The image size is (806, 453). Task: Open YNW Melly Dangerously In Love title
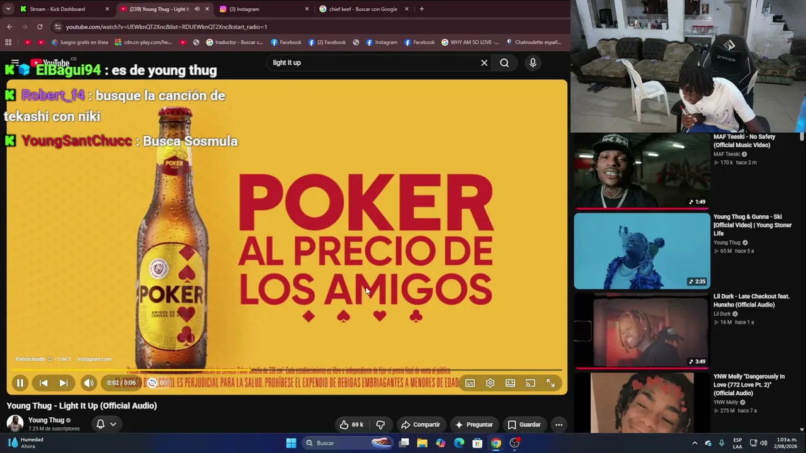click(749, 385)
